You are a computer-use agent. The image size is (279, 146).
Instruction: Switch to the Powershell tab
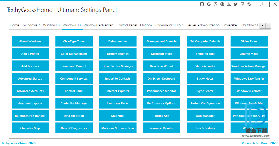tap(230, 25)
